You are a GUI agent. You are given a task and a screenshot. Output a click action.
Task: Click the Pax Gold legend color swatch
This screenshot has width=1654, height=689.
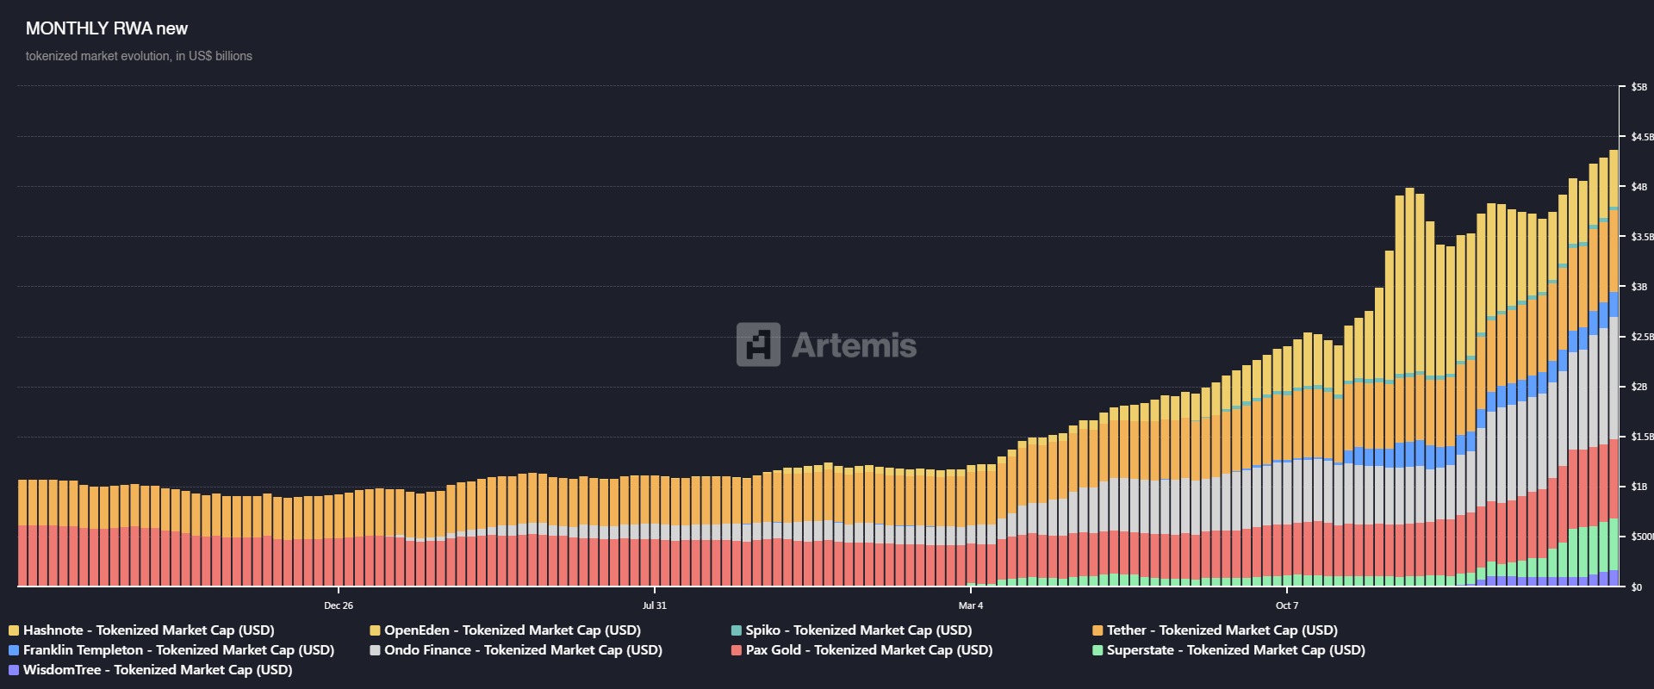(x=737, y=650)
